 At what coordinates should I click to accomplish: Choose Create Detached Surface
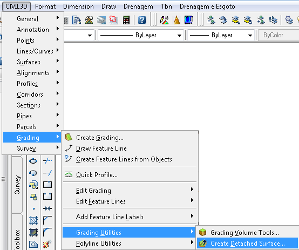coord(247,244)
